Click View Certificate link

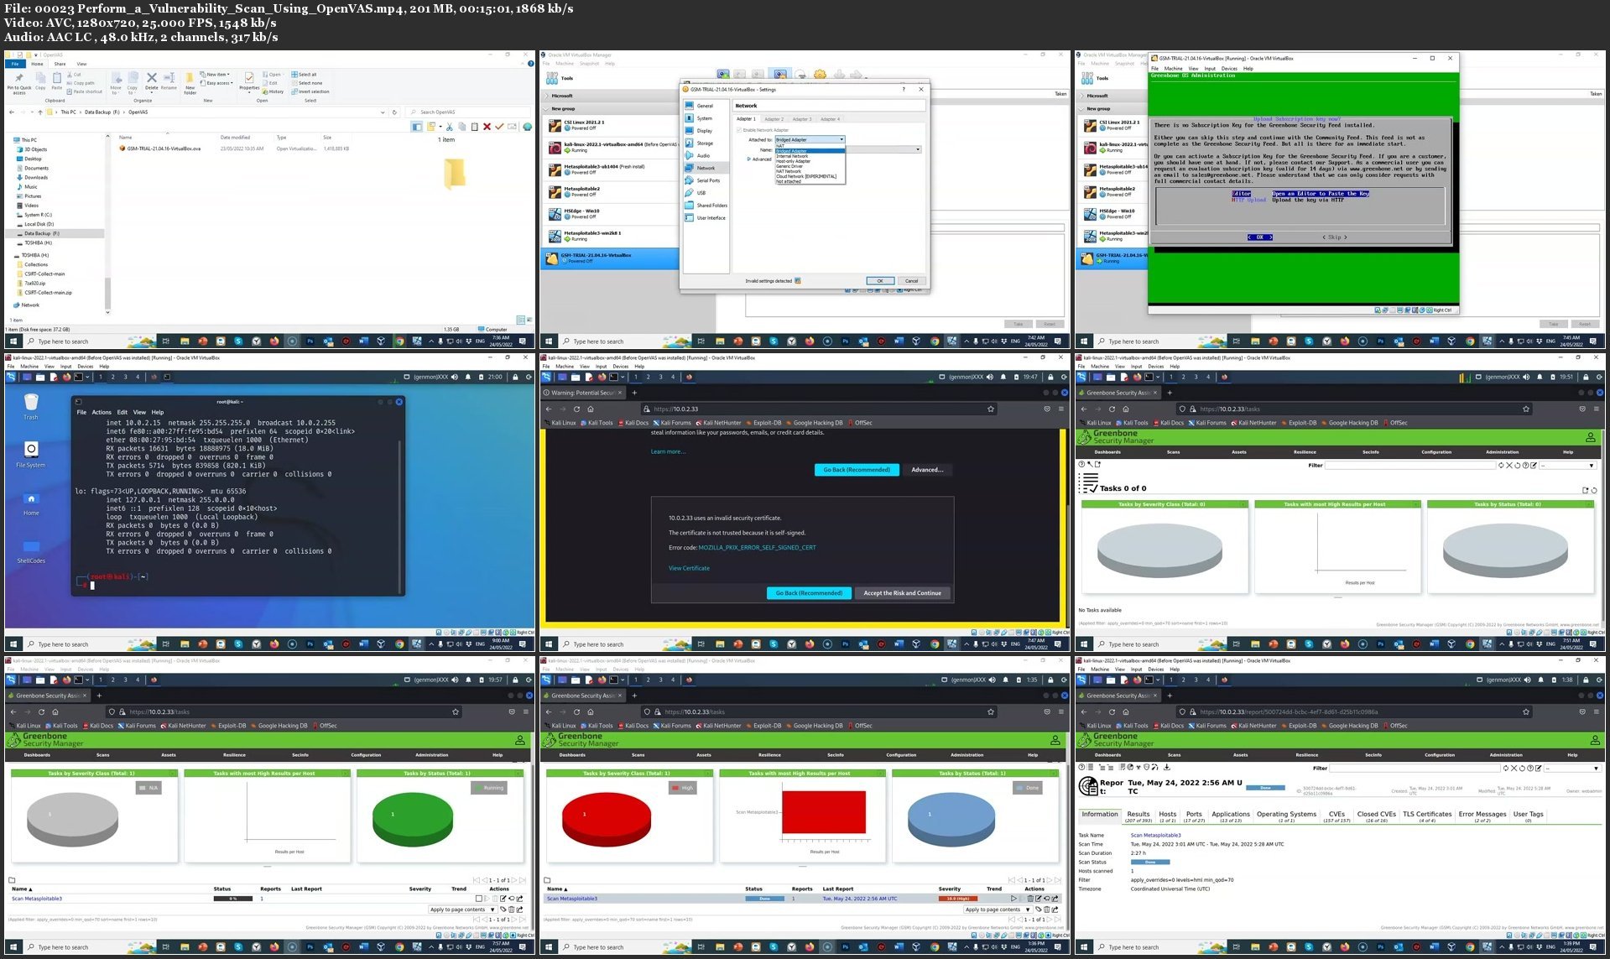coord(689,568)
